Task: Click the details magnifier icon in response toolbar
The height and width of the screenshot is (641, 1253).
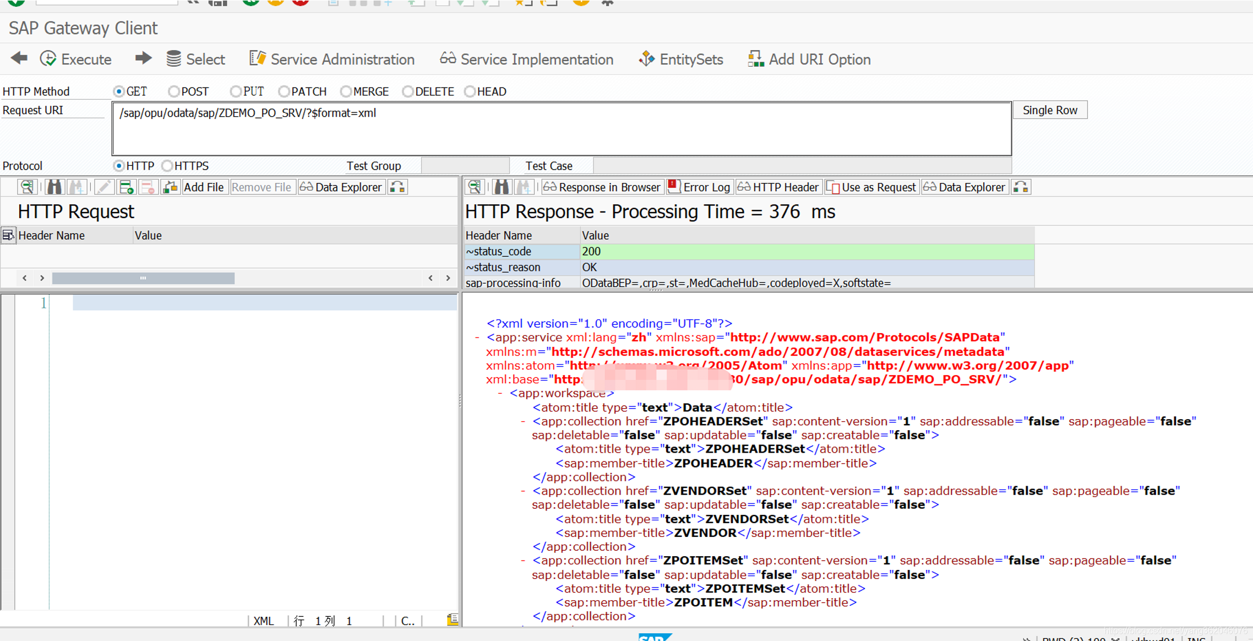Action: 474,187
